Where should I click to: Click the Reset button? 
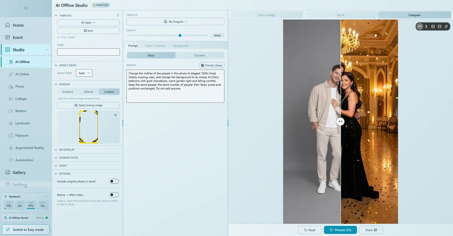coord(310,230)
